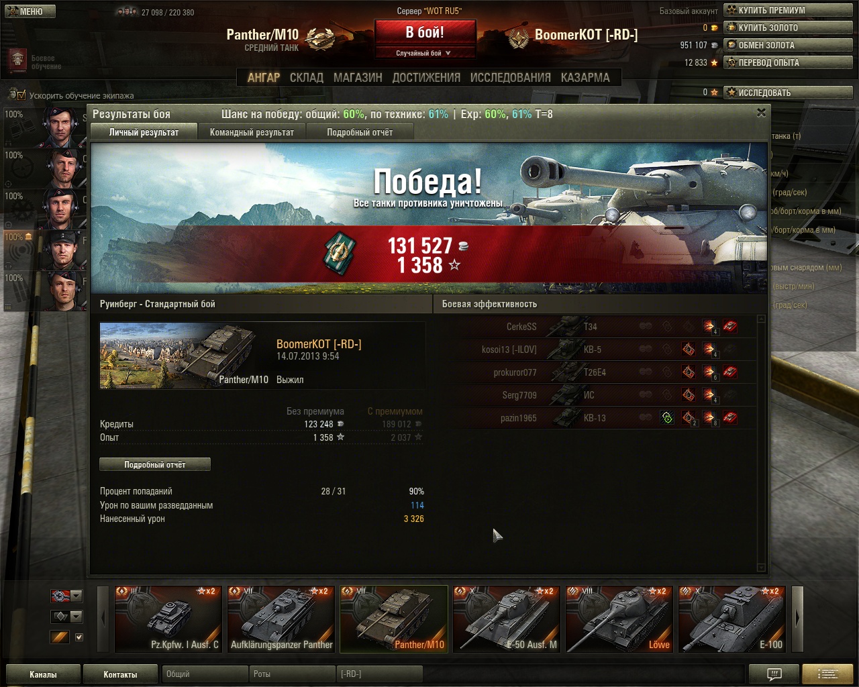Click the German nation flag filter icon
Viewport: 859px width, 687px height.
click(x=60, y=596)
